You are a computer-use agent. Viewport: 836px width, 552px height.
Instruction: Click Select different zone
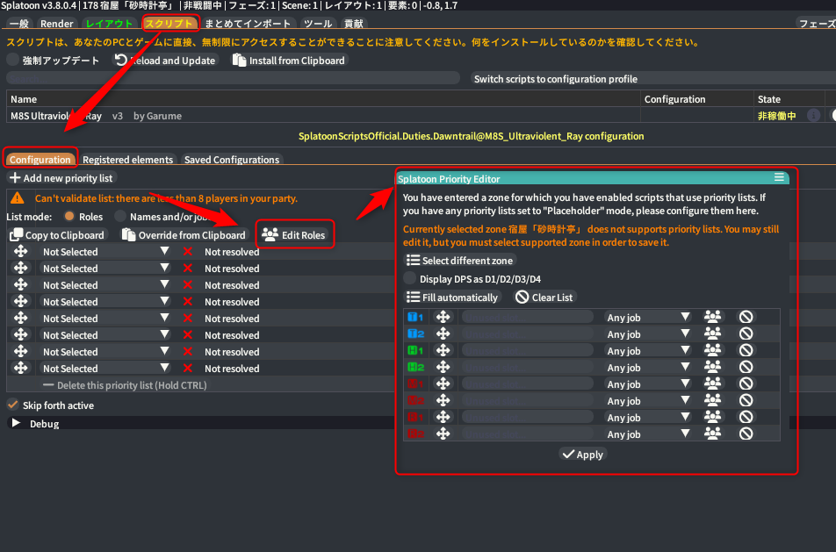[460, 260]
